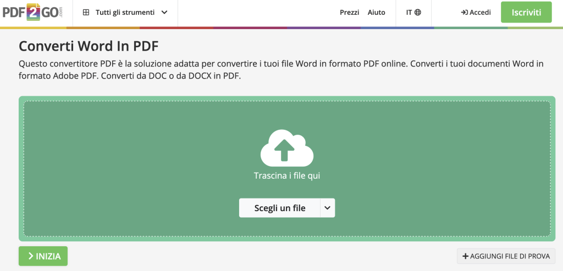Click the cloud upload icon
563x271 pixels.
tap(287, 148)
